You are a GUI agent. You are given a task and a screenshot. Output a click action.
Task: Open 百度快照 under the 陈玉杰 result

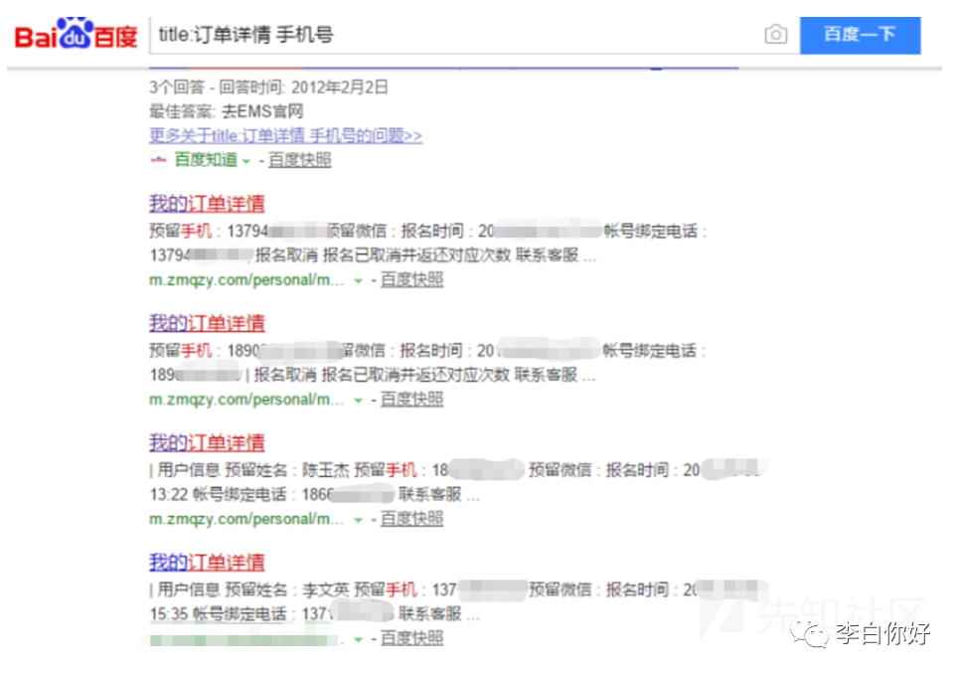pos(411,520)
